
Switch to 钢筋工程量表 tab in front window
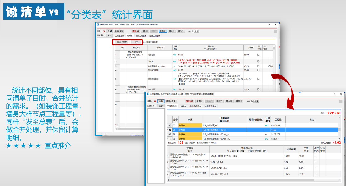tap(195, 106)
